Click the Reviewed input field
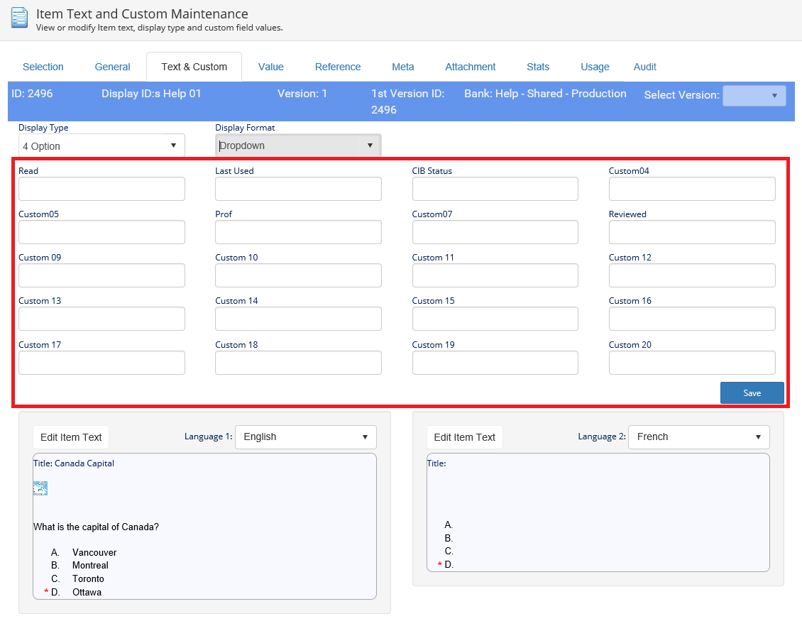This screenshot has width=802, height=626. click(x=691, y=232)
